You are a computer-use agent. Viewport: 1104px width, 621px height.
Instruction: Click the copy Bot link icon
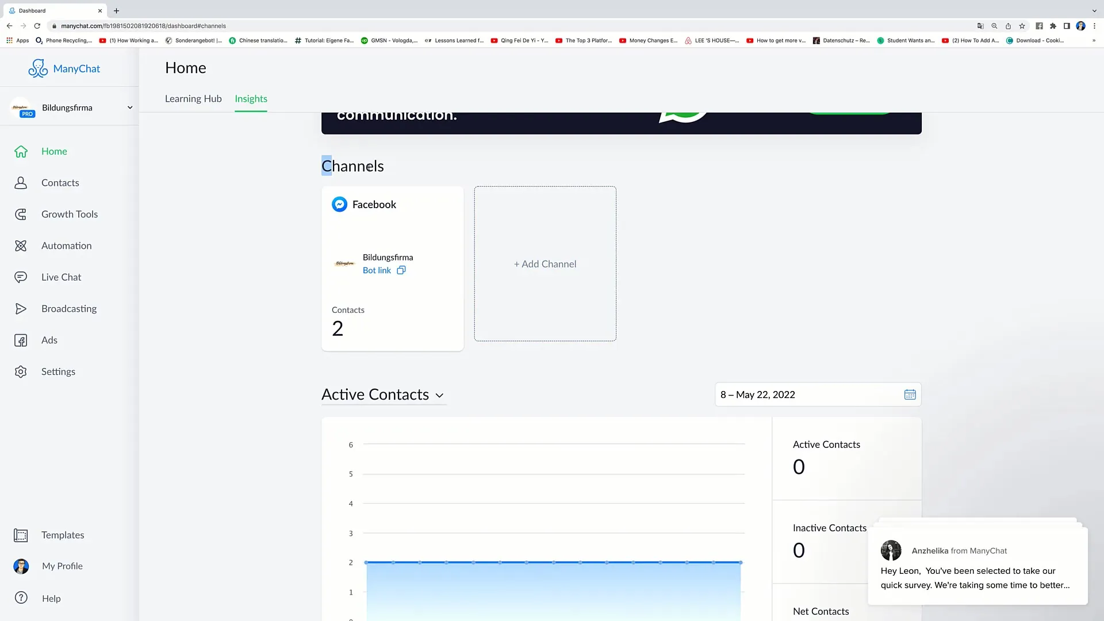click(x=402, y=270)
